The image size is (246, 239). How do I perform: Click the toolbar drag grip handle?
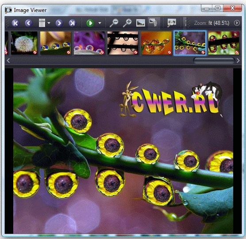pos(7,23)
